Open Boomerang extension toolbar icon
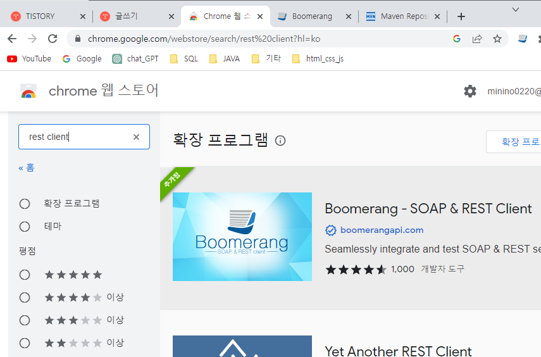Image resolution: width=541 pixels, height=357 pixels. pos(523,39)
